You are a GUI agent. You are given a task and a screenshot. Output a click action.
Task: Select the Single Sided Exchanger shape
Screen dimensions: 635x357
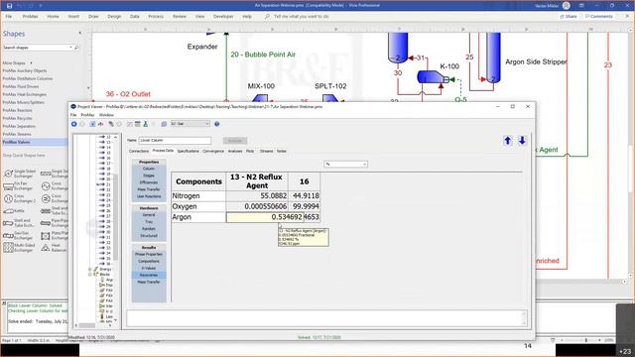point(20,174)
